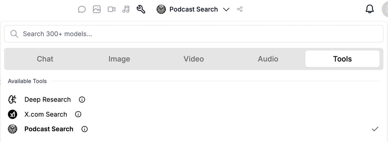Open notifications with the bell icon

point(370,9)
